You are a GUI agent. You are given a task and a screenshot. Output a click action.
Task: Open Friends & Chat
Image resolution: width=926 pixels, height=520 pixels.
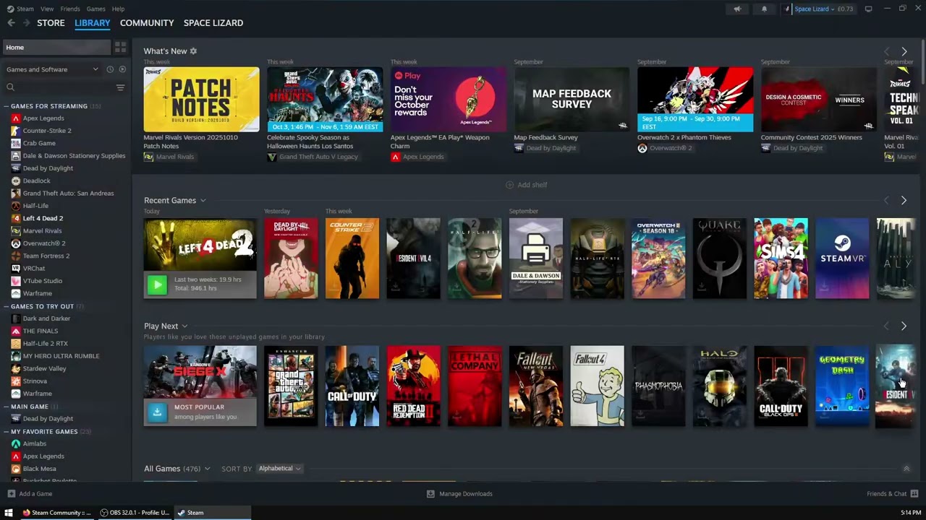click(892, 494)
